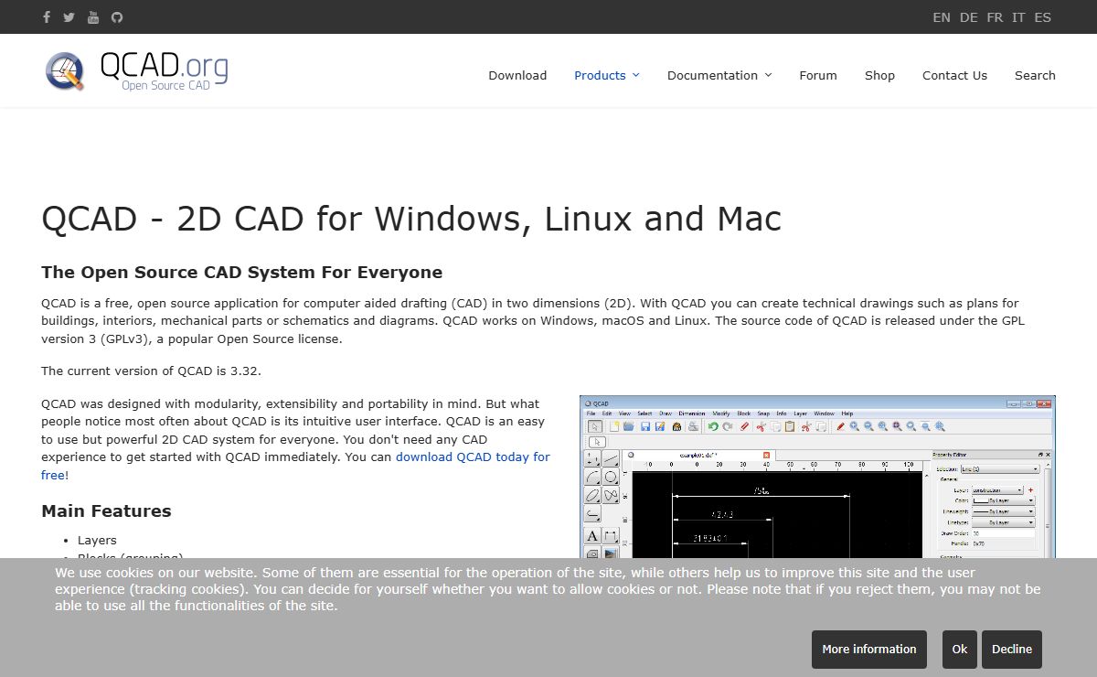
Task: Open the GitHub icon link
Action: tap(116, 16)
